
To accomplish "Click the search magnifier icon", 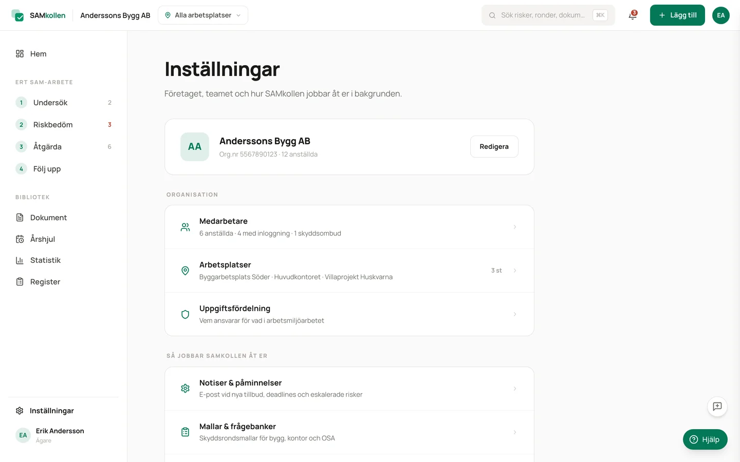I will coord(492,15).
